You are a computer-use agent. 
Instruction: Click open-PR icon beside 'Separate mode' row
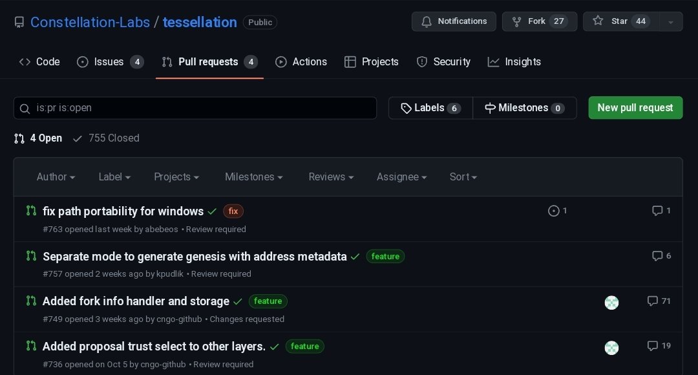coord(31,255)
